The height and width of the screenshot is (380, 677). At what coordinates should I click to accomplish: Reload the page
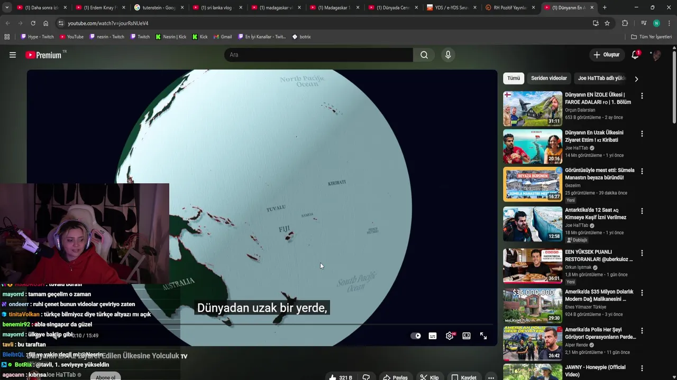point(33,23)
